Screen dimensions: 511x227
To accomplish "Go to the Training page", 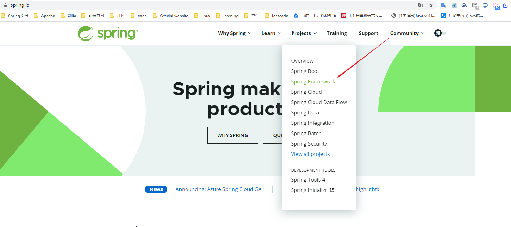I will click(x=337, y=33).
